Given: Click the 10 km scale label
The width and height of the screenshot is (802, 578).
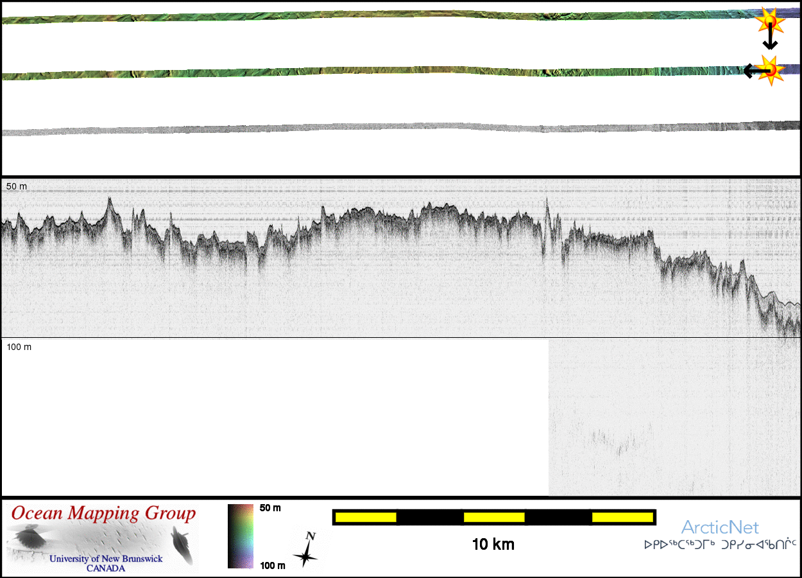Looking at the screenshot, I should point(493,545).
